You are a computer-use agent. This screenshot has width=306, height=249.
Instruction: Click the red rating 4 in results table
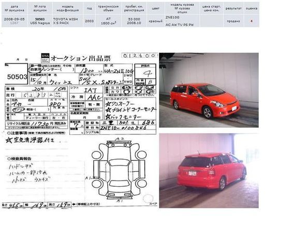click(x=252, y=21)
